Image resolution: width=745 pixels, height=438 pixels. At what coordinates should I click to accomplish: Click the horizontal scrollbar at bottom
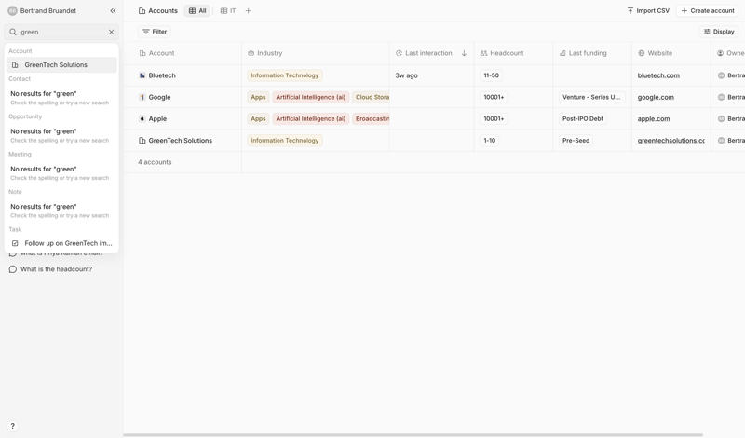413,434
